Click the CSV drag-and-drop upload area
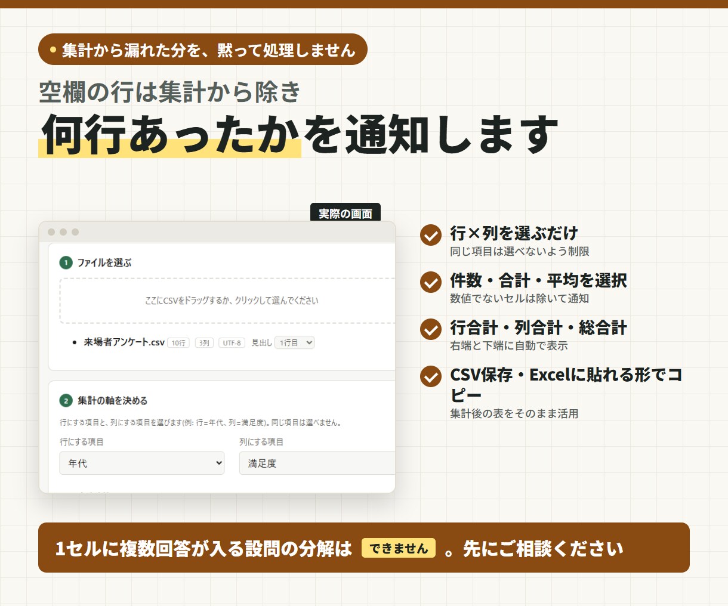Viewport: 728px width, 606px height. (227, 300)
